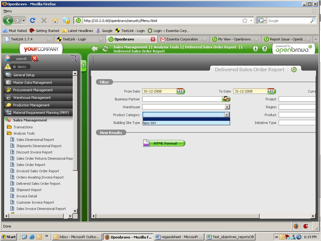The width and height of the screenshot is (321, 241).
Task: Click the expand/collapse menu tree icon
Action: 74,58
